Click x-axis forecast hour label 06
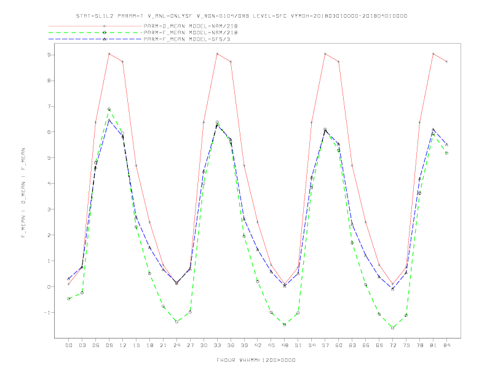 [96, 345]
